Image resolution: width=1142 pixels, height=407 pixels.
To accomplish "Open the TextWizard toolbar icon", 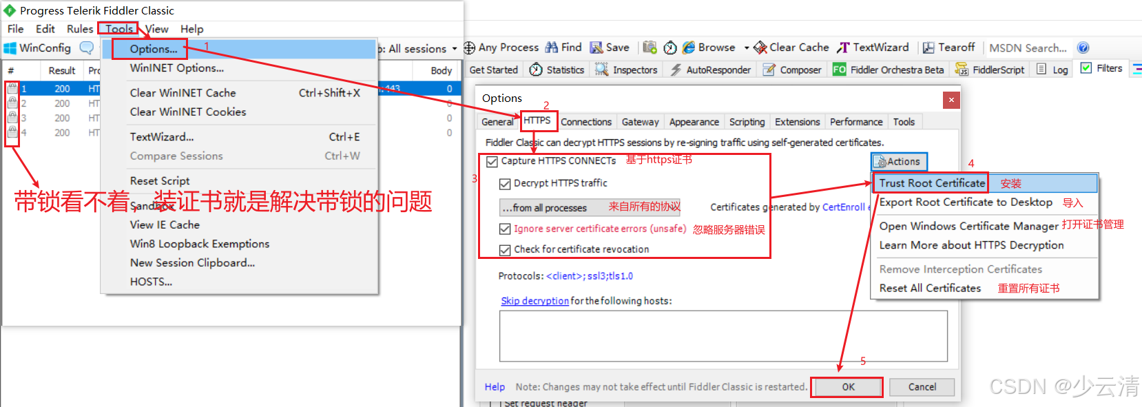I will (844, 48).
